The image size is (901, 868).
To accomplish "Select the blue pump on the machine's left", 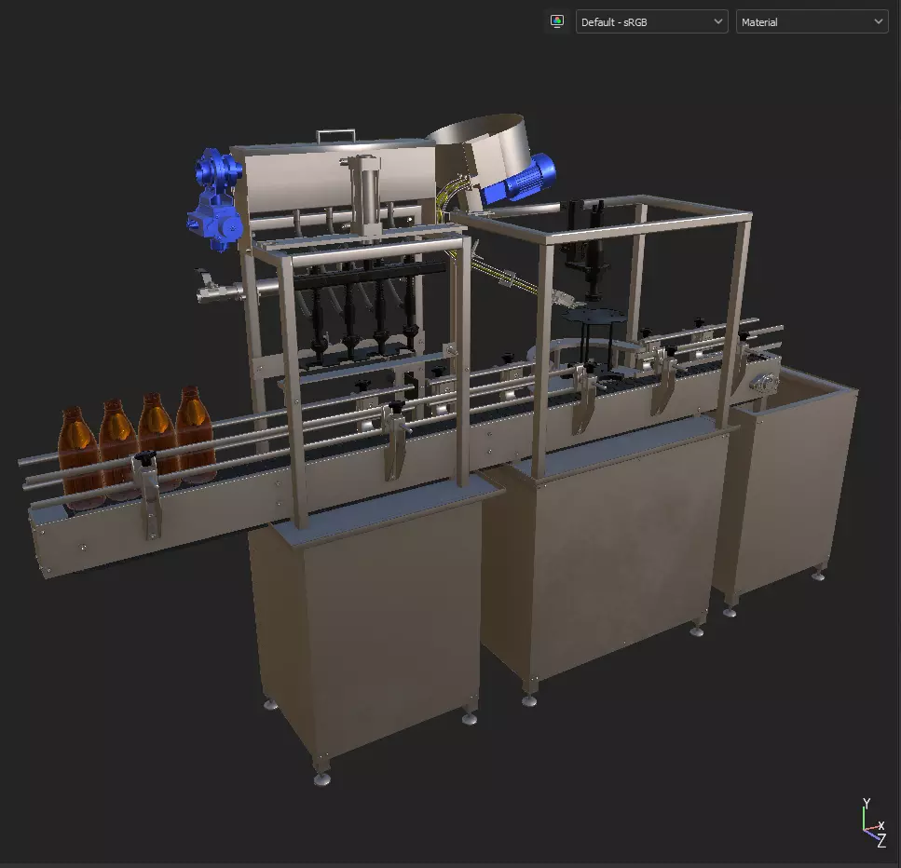I will 215,199.
